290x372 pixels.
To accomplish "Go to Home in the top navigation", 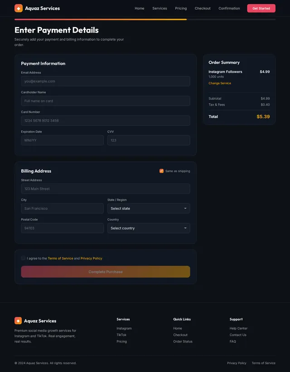I will (140, 8).
